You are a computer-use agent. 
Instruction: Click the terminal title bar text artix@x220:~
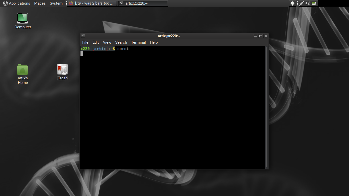[169, 36]
